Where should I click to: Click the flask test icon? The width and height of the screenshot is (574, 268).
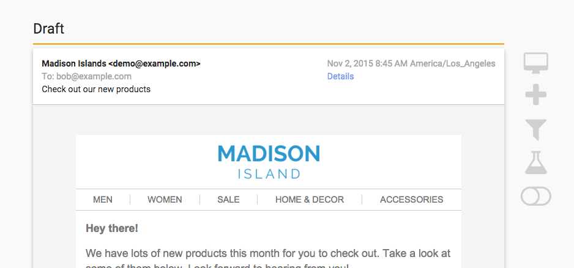point(535,162)
